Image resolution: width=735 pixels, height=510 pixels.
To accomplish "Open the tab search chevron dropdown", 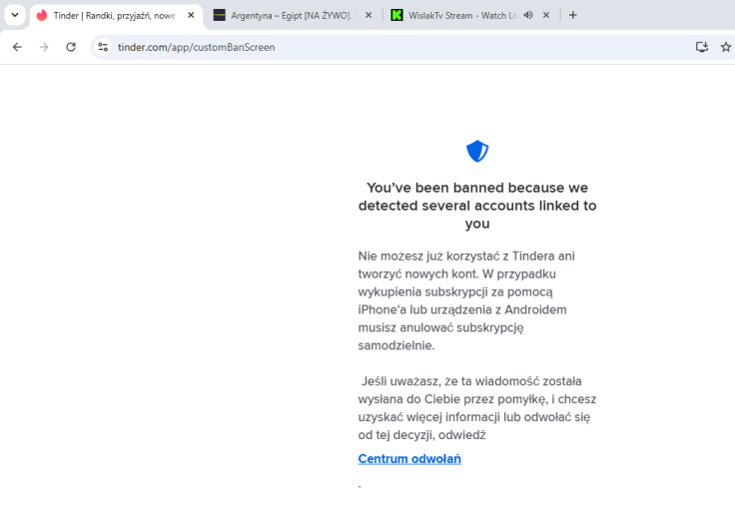I will pyautogui.click(x=15, y=15).
